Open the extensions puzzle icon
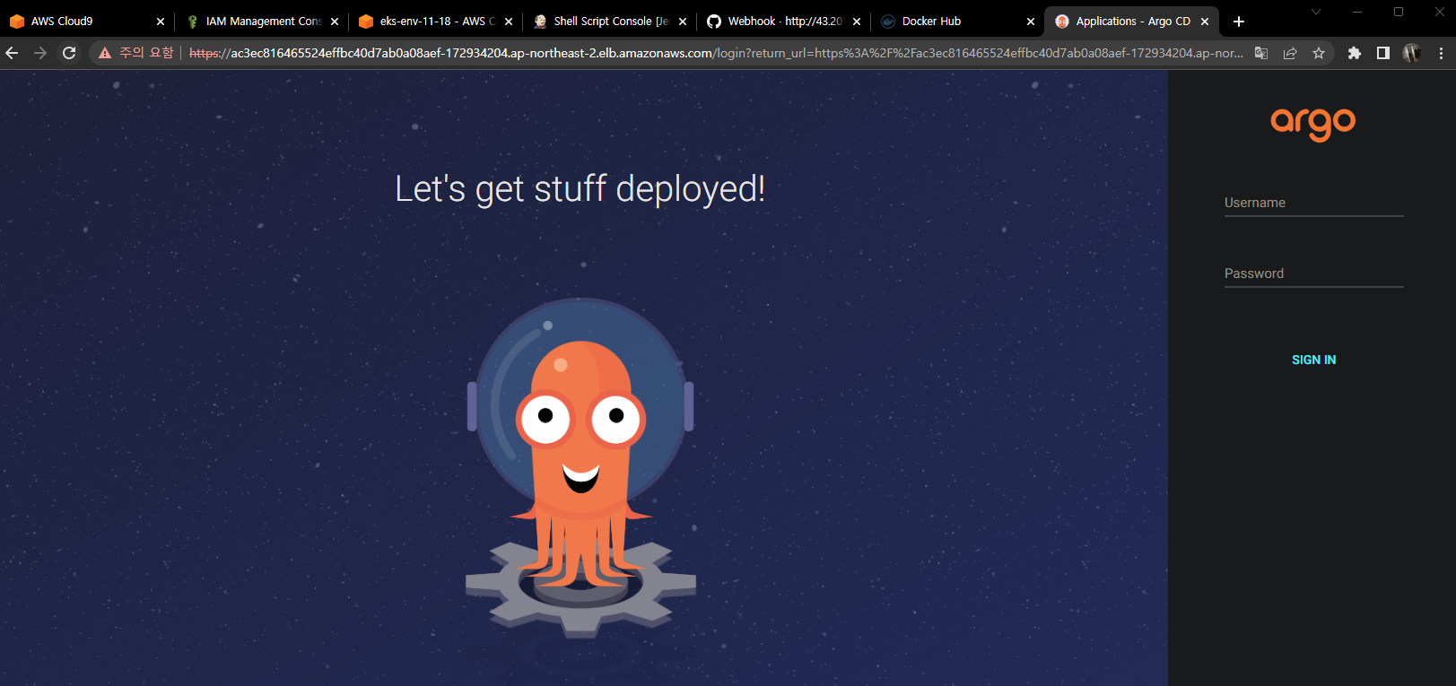Screen dimensions: 1456x686 click(x=1355, y=53)
